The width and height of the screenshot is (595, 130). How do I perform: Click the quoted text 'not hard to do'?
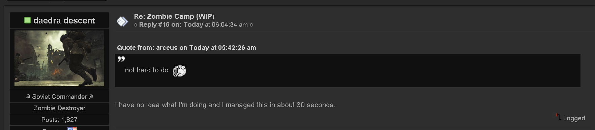[x=147, y=70]
